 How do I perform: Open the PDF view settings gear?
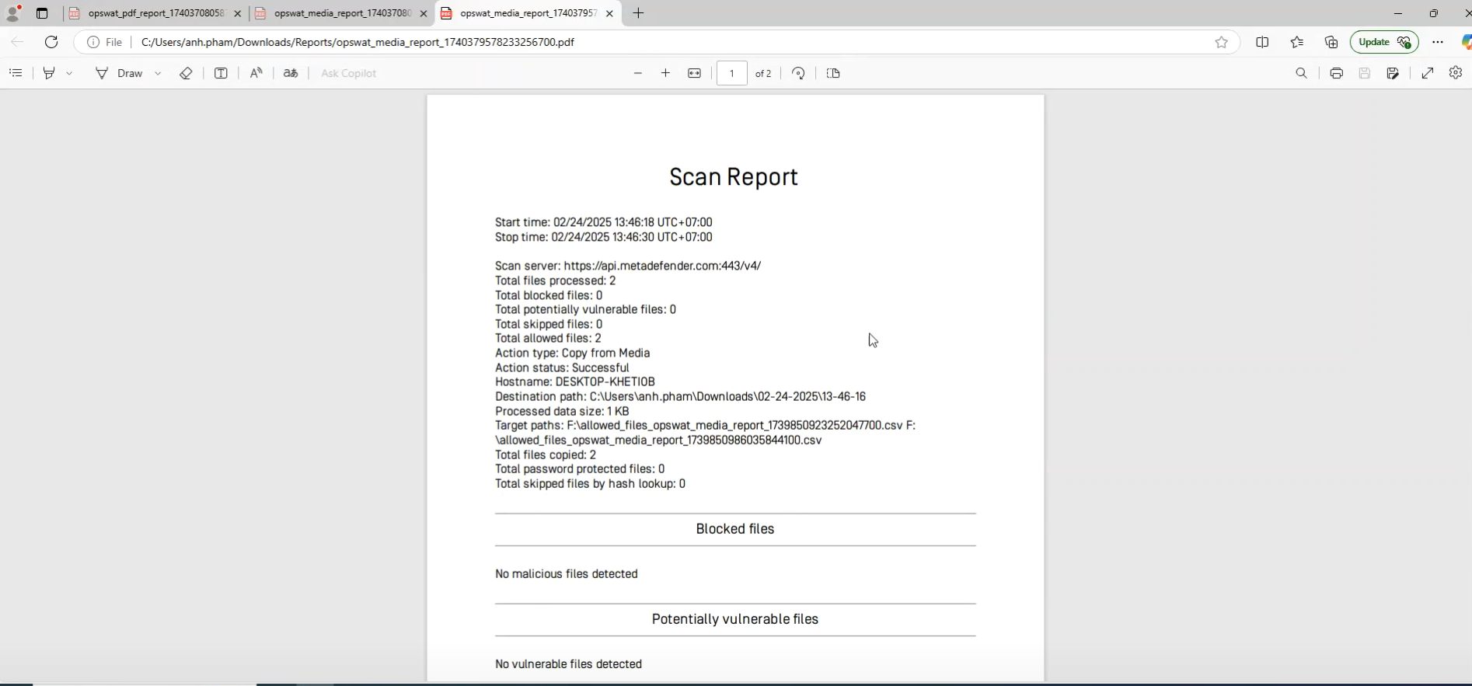pyautogui.click(x=1456, y=72)
